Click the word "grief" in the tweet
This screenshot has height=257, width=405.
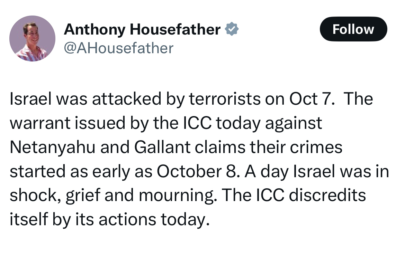pos(84,196)
